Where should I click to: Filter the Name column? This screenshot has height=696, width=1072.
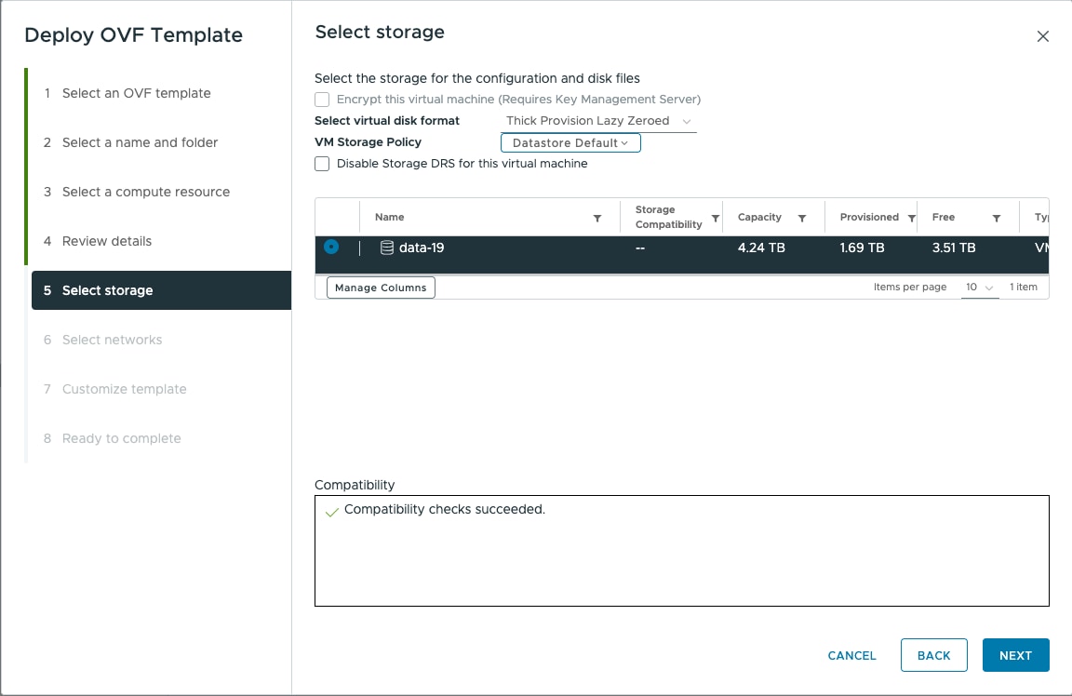(596, 218)
